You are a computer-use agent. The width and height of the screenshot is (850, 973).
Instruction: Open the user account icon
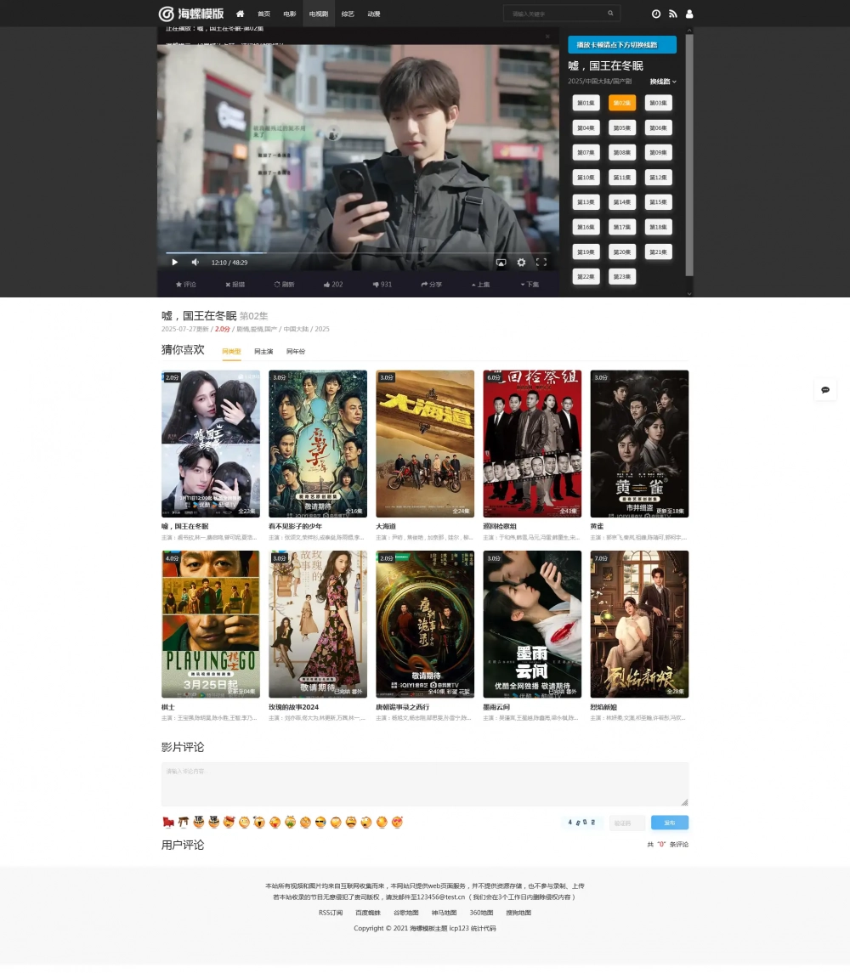point(689,14)
